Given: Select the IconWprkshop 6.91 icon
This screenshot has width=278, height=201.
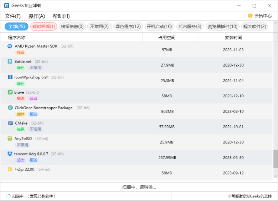Looking at the screenshot, I should [10, 77].
